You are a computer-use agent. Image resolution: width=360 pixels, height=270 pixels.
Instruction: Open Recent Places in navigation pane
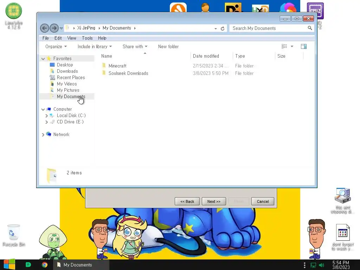(x=71, y=78)
